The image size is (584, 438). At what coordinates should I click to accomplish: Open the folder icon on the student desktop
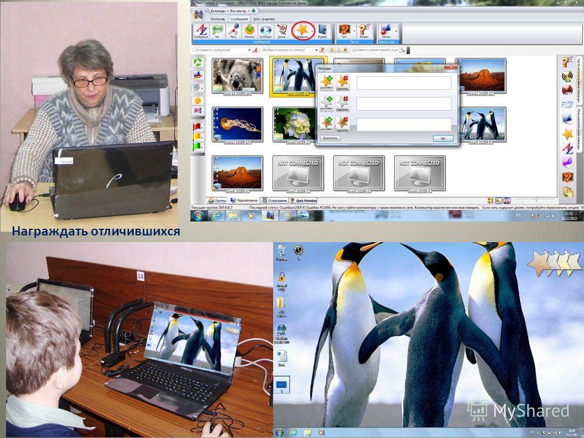(x=281, y=308)
